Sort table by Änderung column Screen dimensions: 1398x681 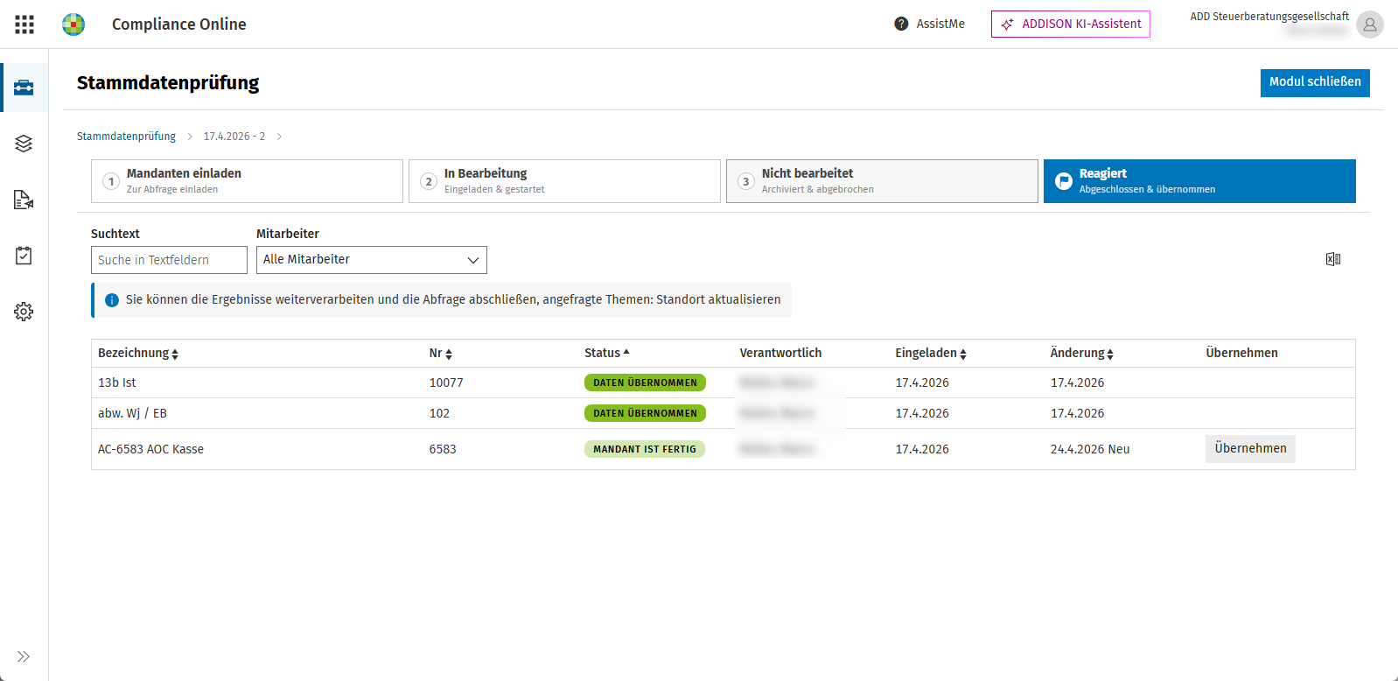pos(1082,354)
